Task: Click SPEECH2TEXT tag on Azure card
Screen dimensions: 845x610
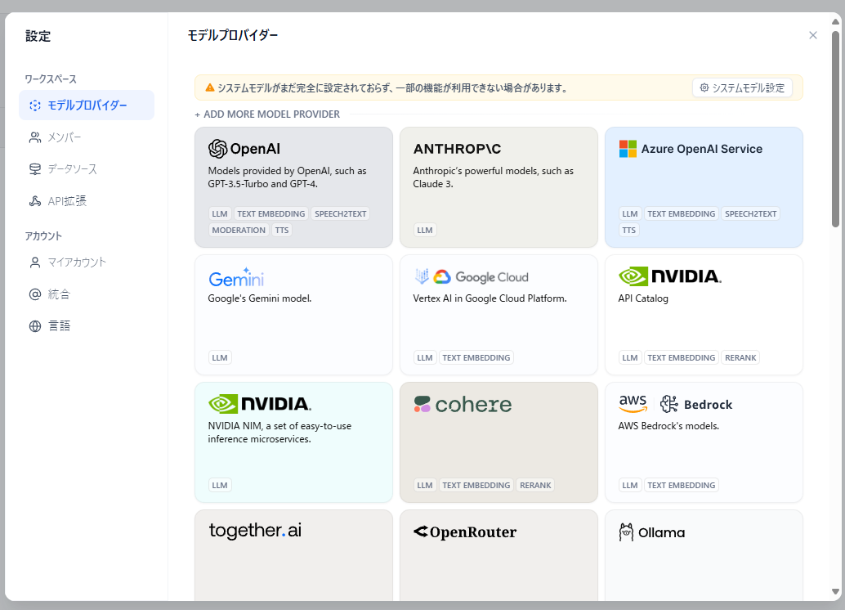Action: pos(751,214)
